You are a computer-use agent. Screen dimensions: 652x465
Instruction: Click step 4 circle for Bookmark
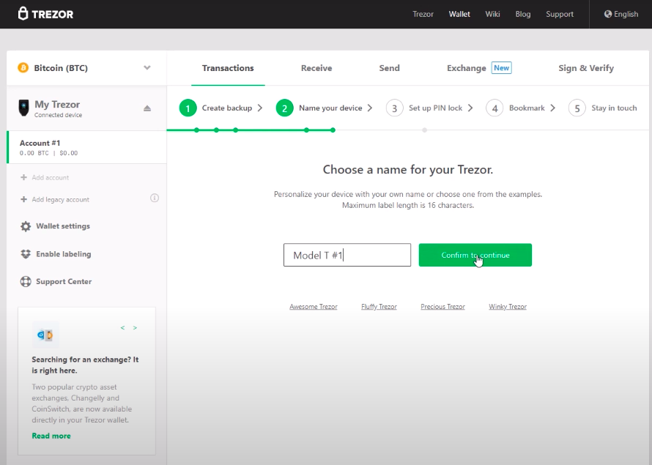494,108
